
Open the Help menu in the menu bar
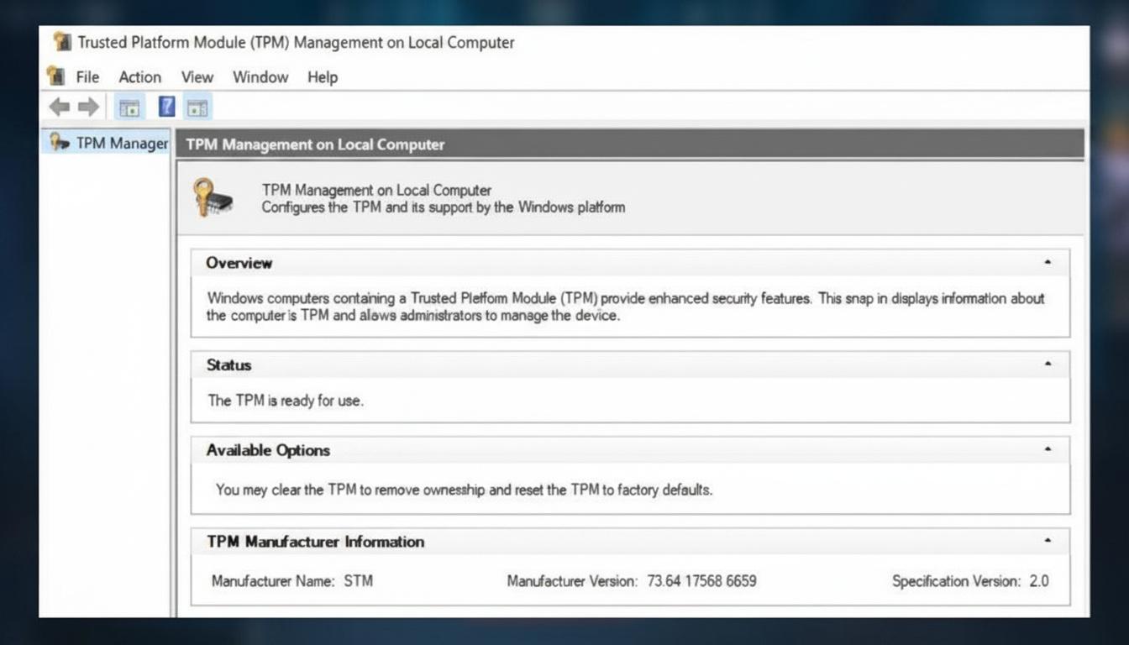click(323, 77)
